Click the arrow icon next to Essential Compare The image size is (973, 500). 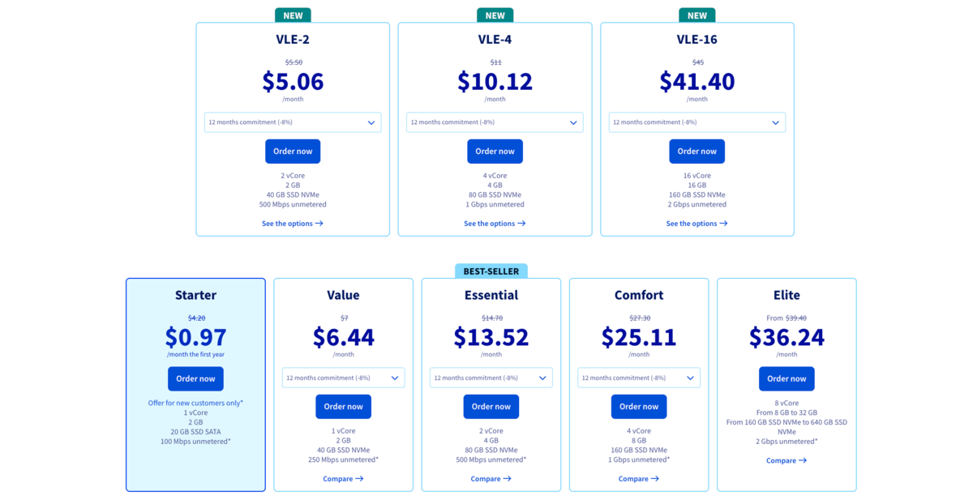(x=507, y=479)
